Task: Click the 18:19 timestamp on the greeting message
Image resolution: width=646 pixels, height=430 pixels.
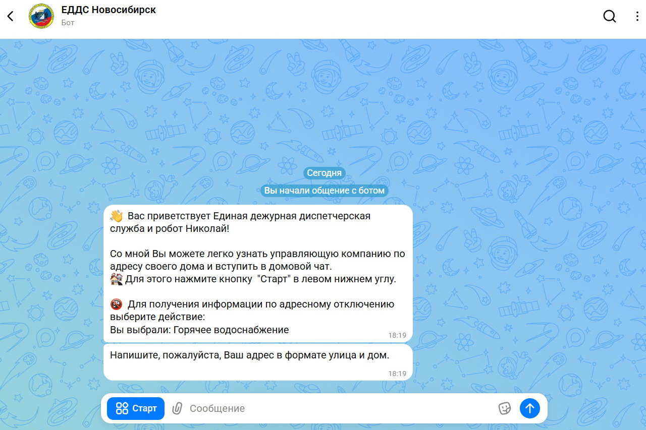Action: coord(397,335)
